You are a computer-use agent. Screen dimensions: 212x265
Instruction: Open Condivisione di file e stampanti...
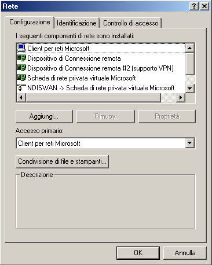pos(62,161)
